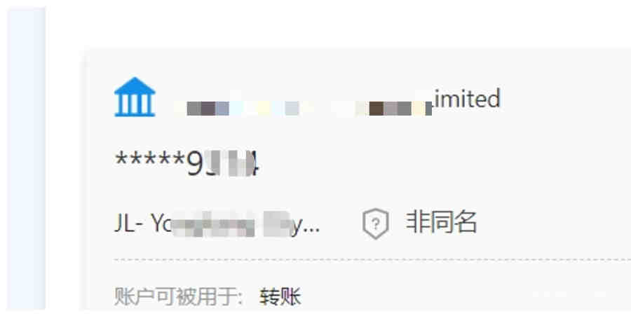Click empty card area right of 非同名
This screenshot has width=631, height=316.
tap(555, 222)
